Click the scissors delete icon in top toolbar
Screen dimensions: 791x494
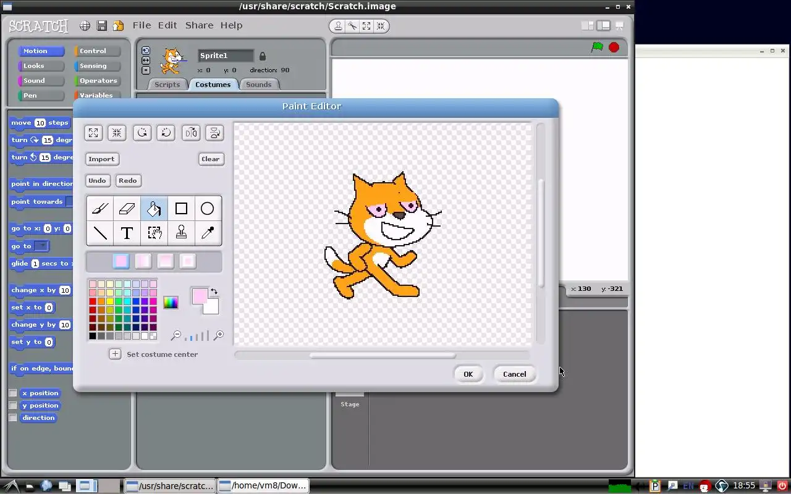352,26
